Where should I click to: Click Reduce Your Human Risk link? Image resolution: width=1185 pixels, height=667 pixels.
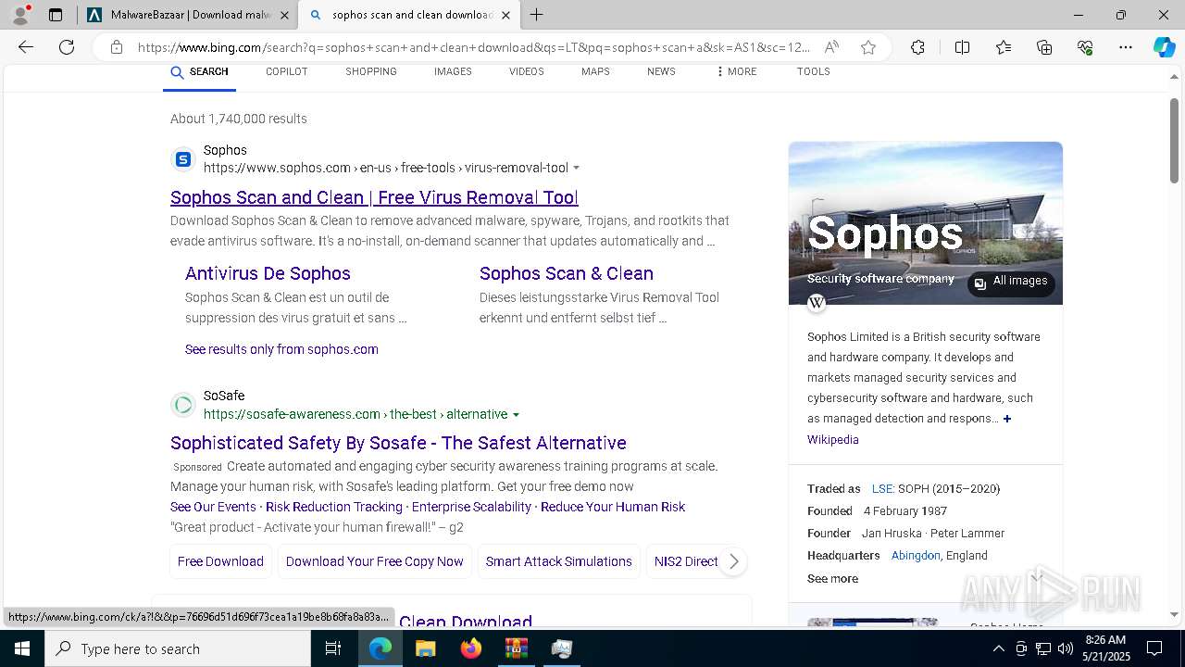(x=613, y=507)
